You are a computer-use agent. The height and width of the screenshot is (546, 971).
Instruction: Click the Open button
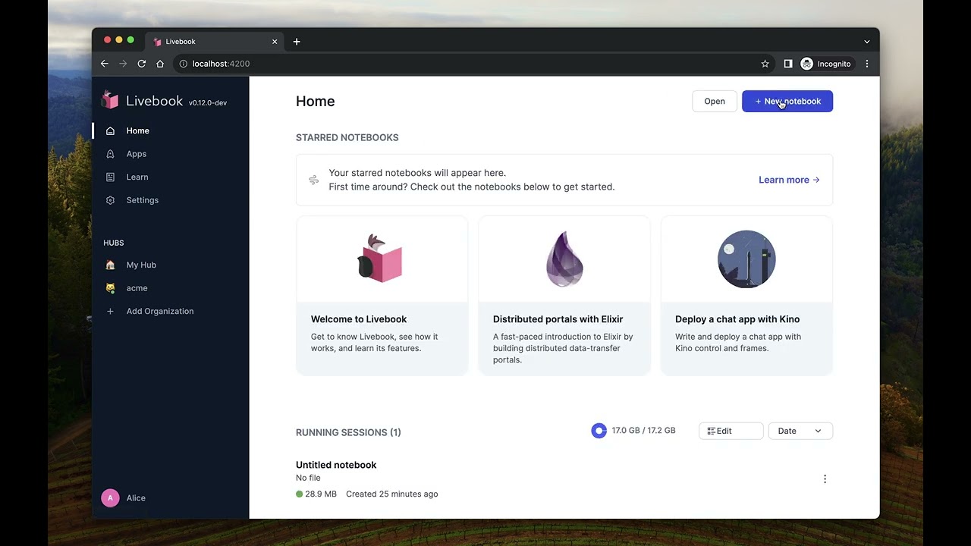pos(715,101)
